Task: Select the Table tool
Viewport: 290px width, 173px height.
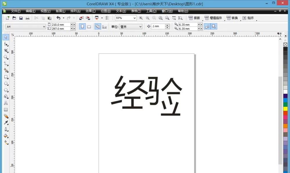Action: click(x=6, y=110)
